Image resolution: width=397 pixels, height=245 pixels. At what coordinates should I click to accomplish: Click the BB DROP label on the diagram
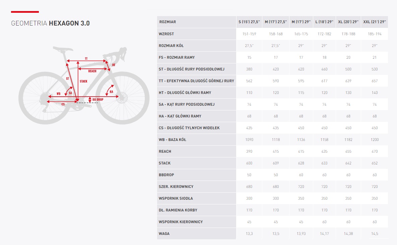click(x=98, y=100)
